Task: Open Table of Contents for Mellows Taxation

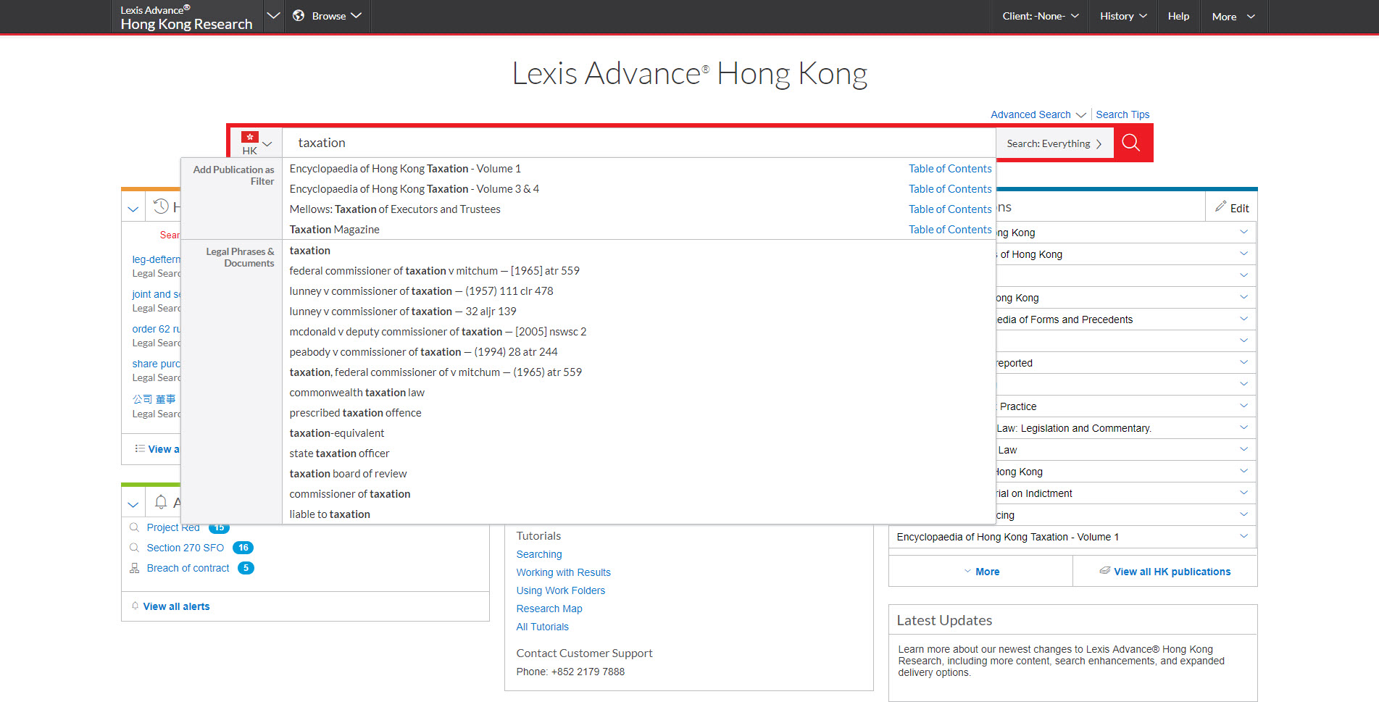Action: 950,209
